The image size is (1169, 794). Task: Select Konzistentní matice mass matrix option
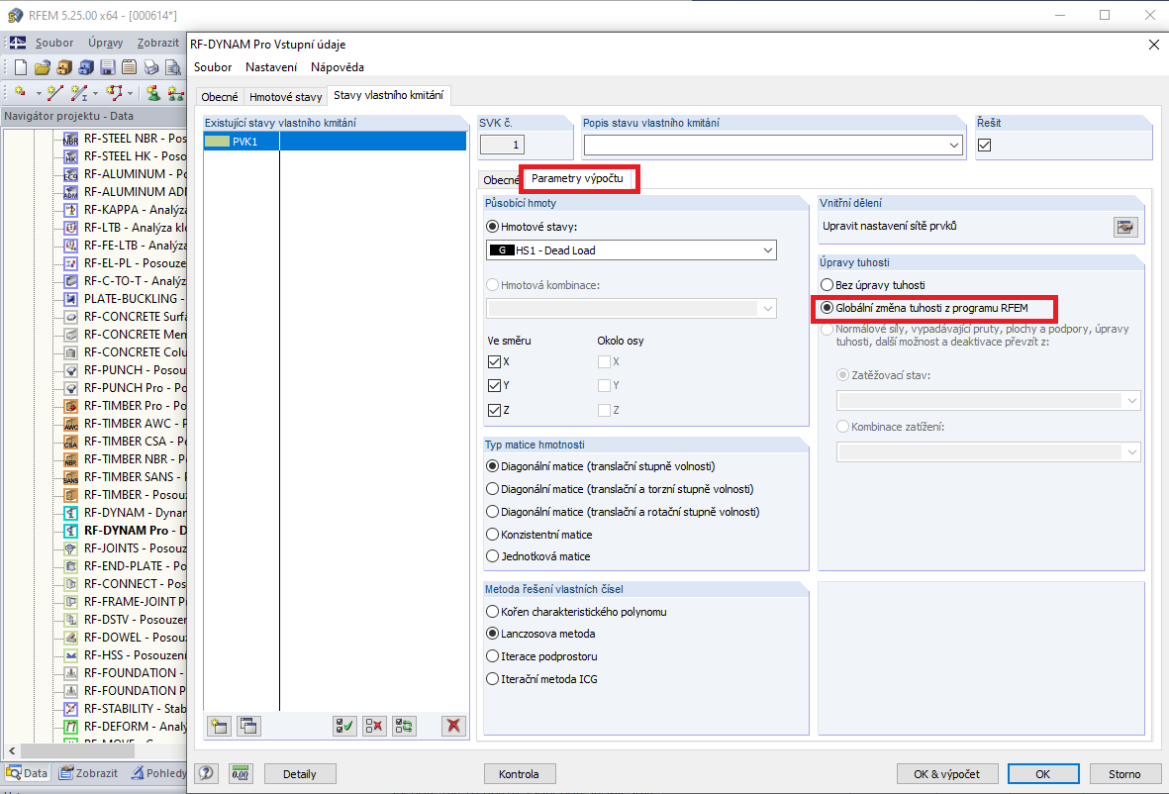click(492, 535)
